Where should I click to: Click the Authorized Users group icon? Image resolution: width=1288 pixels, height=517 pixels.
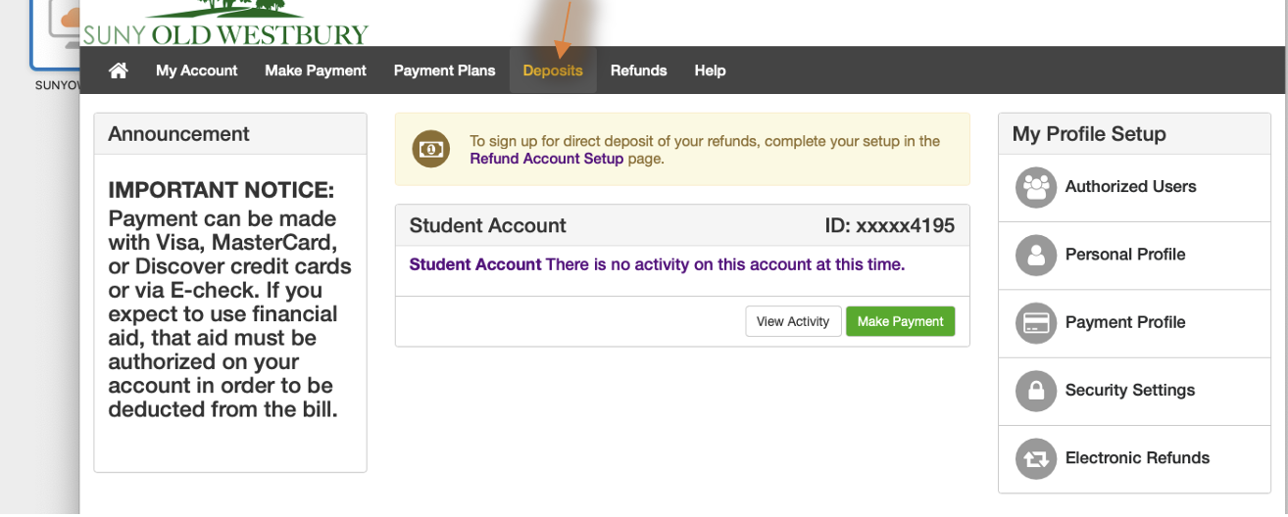click(1036, 187)
